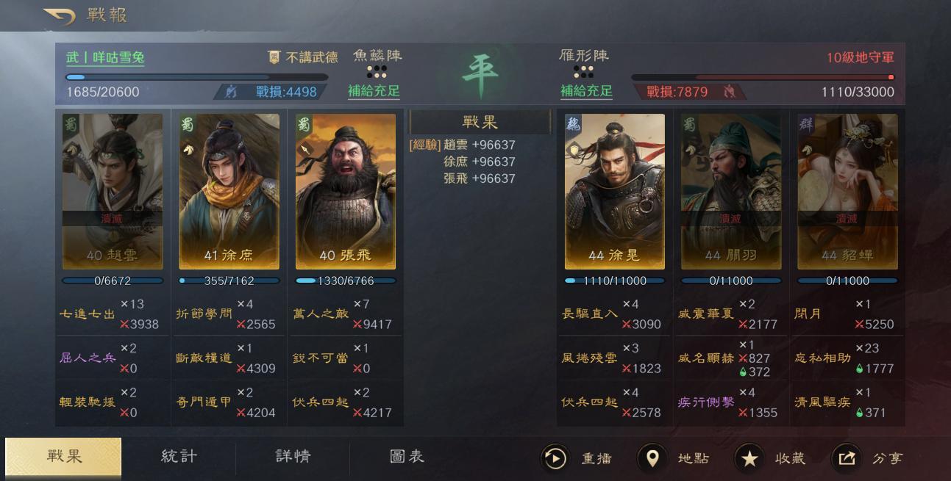Viewport: 951px width, 481px height.
Task: Click the 不講武德 alliance badge icon
Action: point(274,57)
